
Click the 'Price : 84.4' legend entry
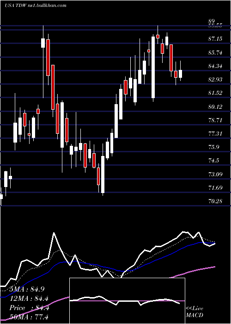click(29, 308)
